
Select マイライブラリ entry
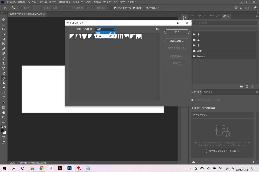(222, 115)
